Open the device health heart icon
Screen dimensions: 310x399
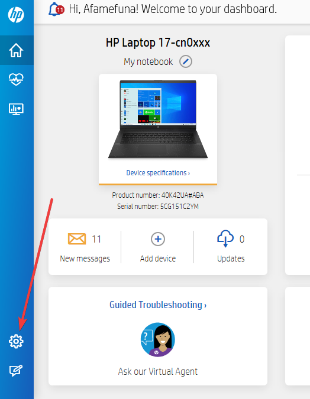16,79
